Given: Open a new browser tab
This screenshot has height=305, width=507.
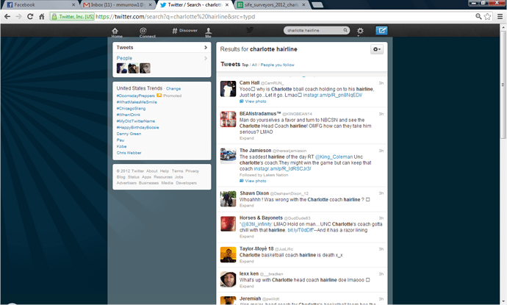Looking at the screenshot, I should [317, 5].
